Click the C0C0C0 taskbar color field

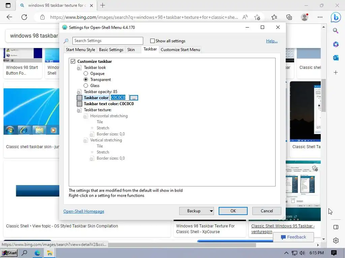(119, 97)
